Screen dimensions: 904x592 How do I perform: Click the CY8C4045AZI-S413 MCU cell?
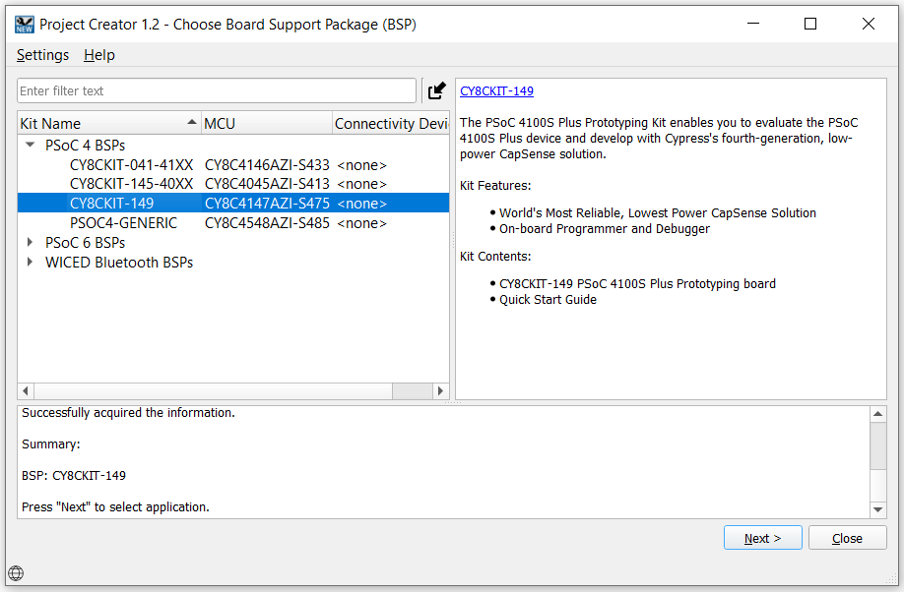pyautogui.click(x=267, y=184)
